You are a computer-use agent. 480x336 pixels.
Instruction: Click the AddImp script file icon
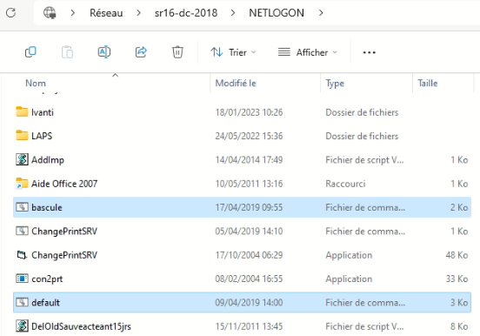point(22,159)
